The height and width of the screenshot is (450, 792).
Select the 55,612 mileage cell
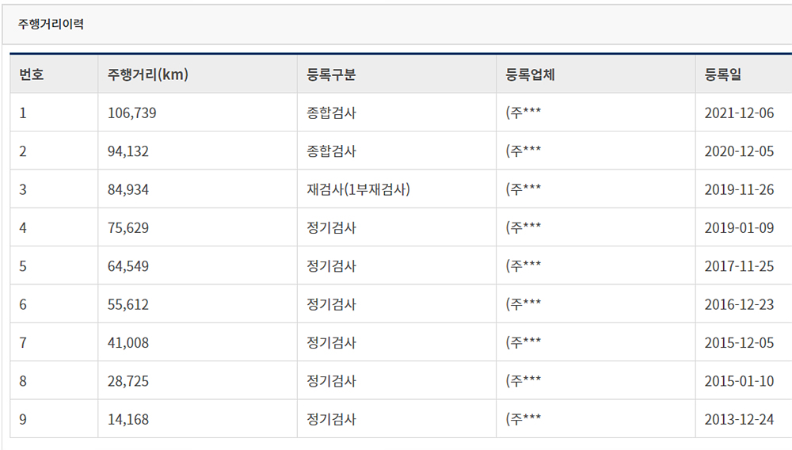pos(128,304)
